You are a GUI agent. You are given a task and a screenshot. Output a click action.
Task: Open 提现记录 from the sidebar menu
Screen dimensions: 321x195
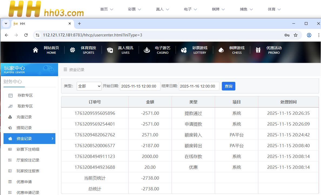coord(24,128)
